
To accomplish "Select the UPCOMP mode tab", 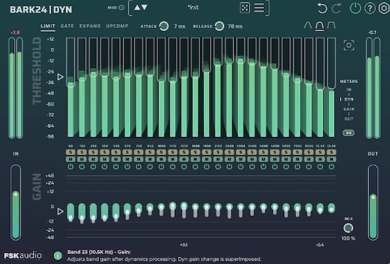I will coord(117,26).
